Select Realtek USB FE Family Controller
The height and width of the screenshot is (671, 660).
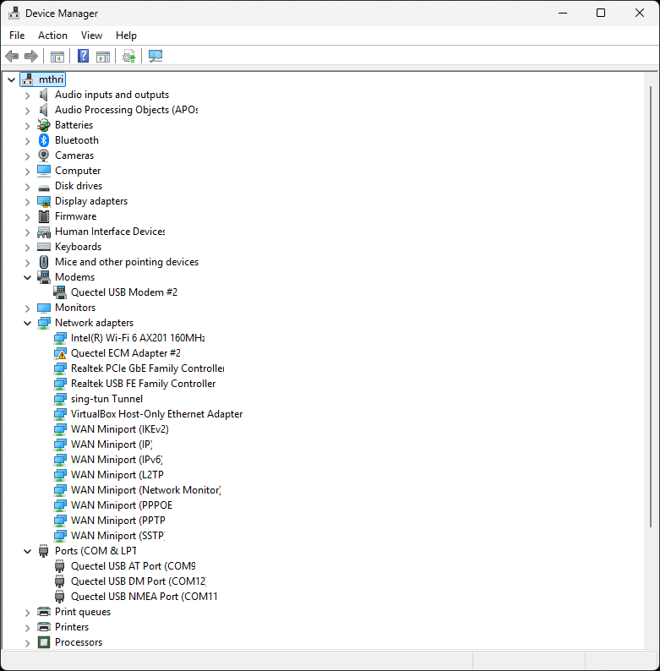coord(144,384)
